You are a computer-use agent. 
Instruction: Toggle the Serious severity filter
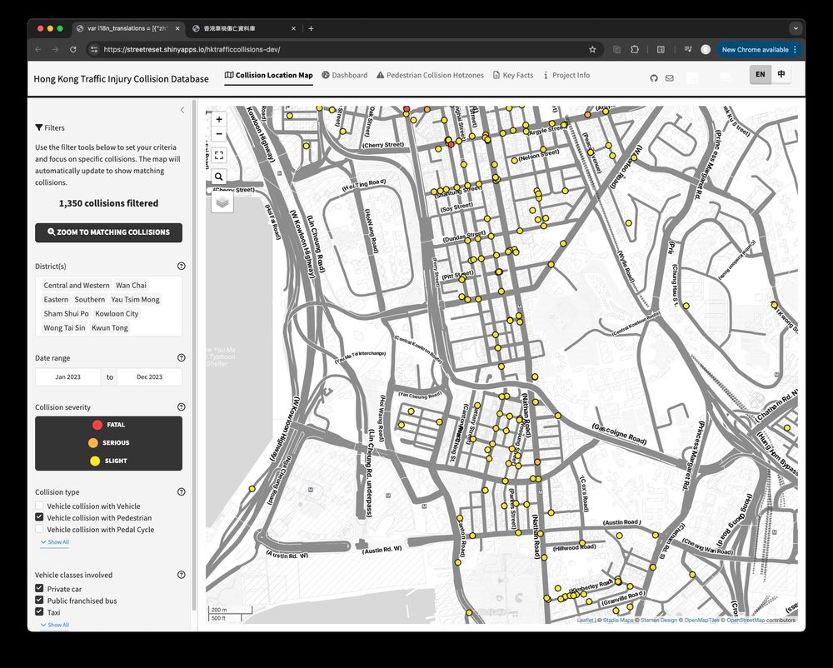(x=108, y=443)
